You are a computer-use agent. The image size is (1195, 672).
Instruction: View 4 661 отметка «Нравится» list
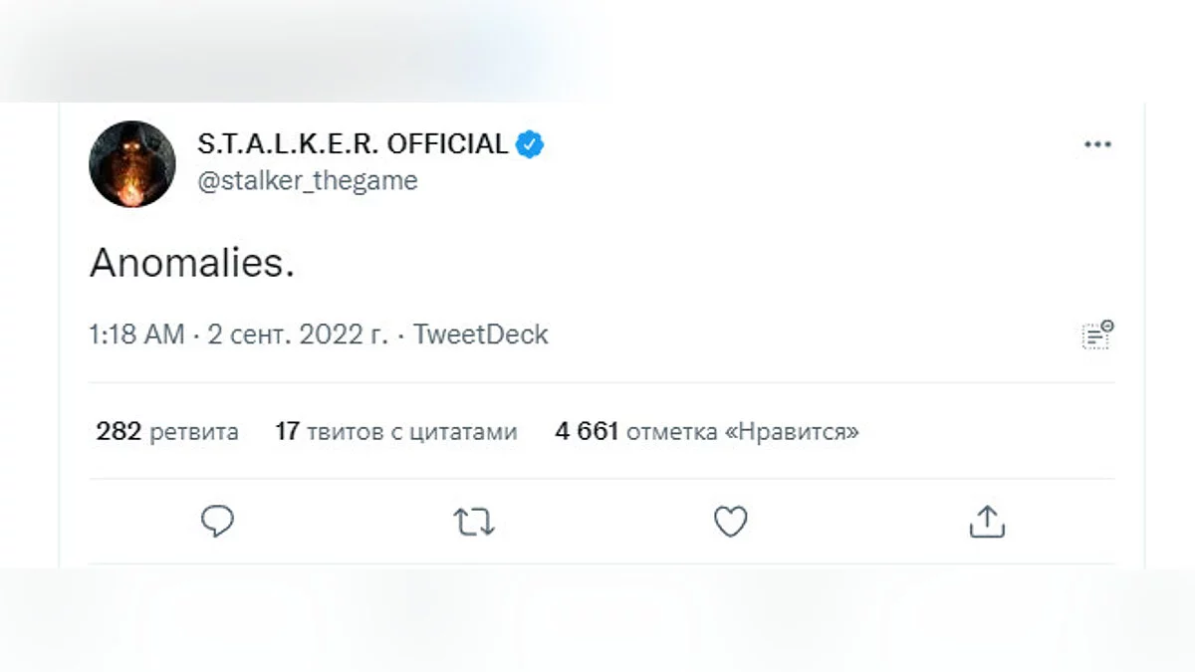(x=707, y=432)
